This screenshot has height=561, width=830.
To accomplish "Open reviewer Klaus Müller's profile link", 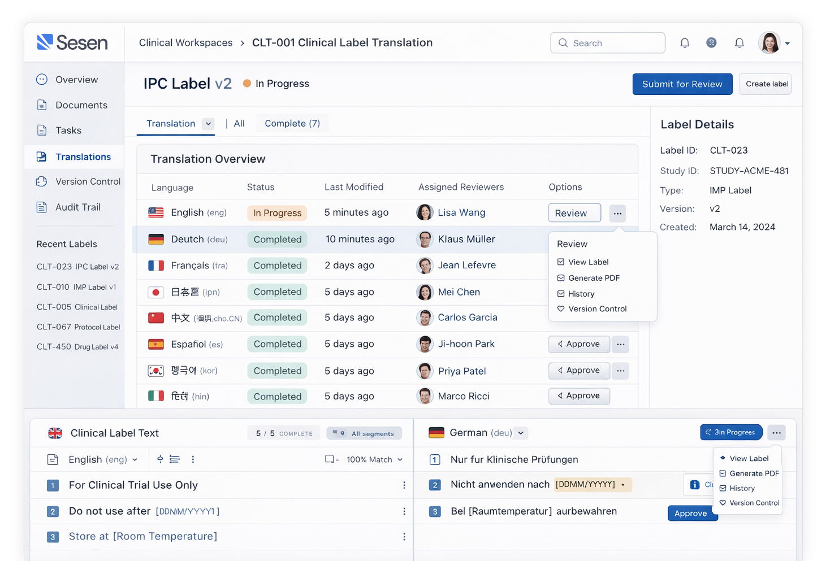I will tap(466, 239).
